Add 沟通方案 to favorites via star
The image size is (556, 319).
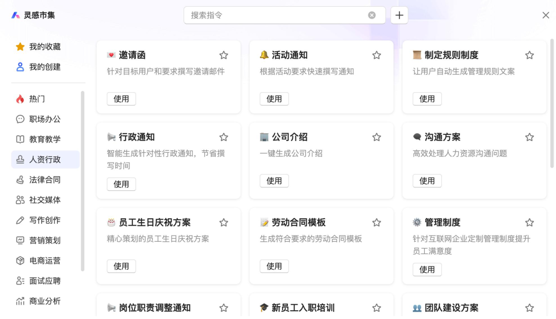[x=529, y=137]
